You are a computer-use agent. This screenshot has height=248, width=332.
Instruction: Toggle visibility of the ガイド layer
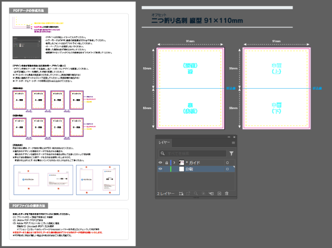[160, 162]
